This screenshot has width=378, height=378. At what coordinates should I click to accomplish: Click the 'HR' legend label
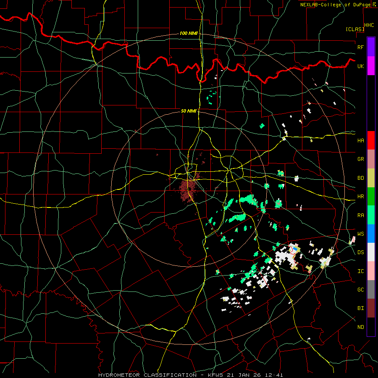click(360, 197)
